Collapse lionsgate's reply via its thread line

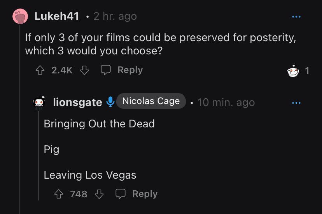(x=38, y=155)
